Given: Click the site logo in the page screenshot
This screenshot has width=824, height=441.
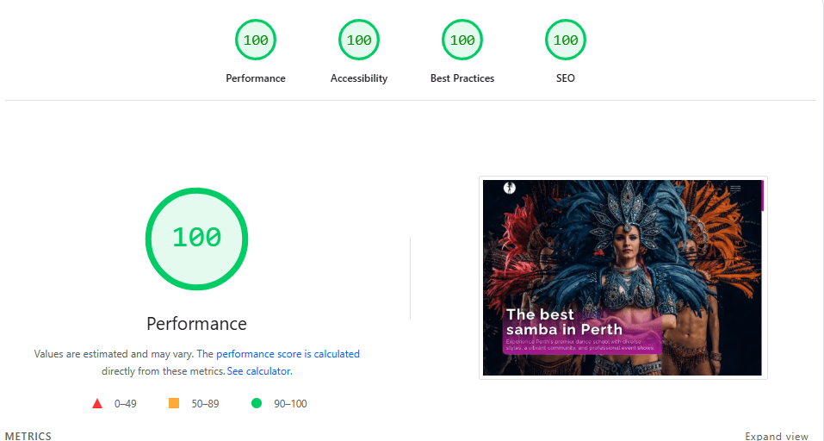Looking at the screenshot, I should [509, 188].
